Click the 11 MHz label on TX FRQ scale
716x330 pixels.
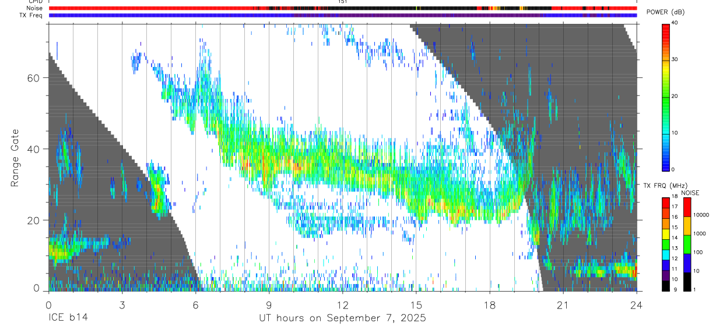[675, 269]
